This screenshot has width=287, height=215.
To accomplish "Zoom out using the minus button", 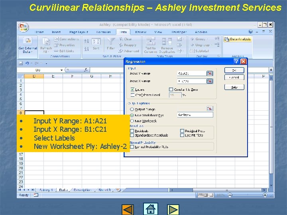I will [230, 195].
